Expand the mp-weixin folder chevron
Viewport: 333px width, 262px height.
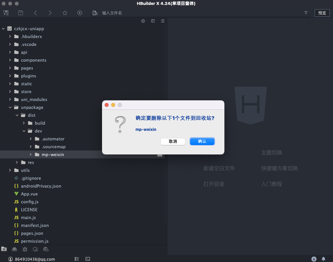click(31, 154)
